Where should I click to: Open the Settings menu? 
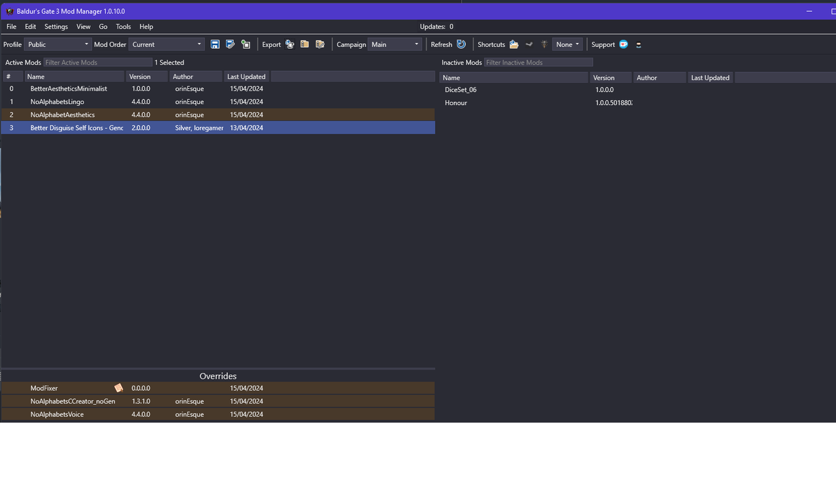pyautogui.click(x=56, y=27)
